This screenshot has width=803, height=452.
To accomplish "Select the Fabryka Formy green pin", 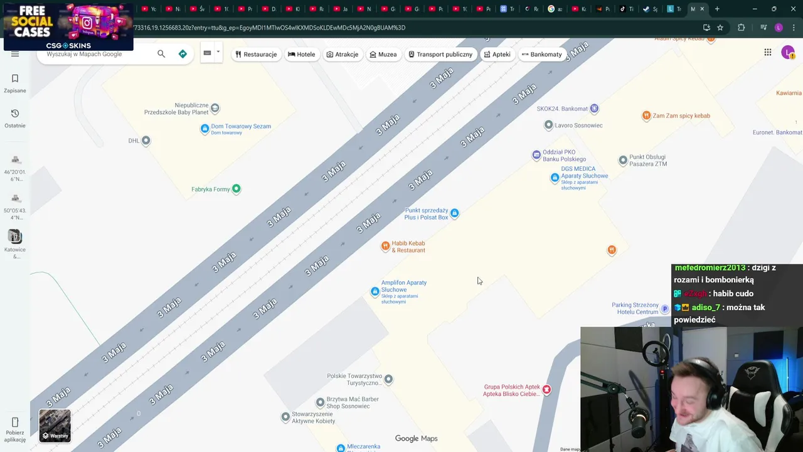I will 237,189.
